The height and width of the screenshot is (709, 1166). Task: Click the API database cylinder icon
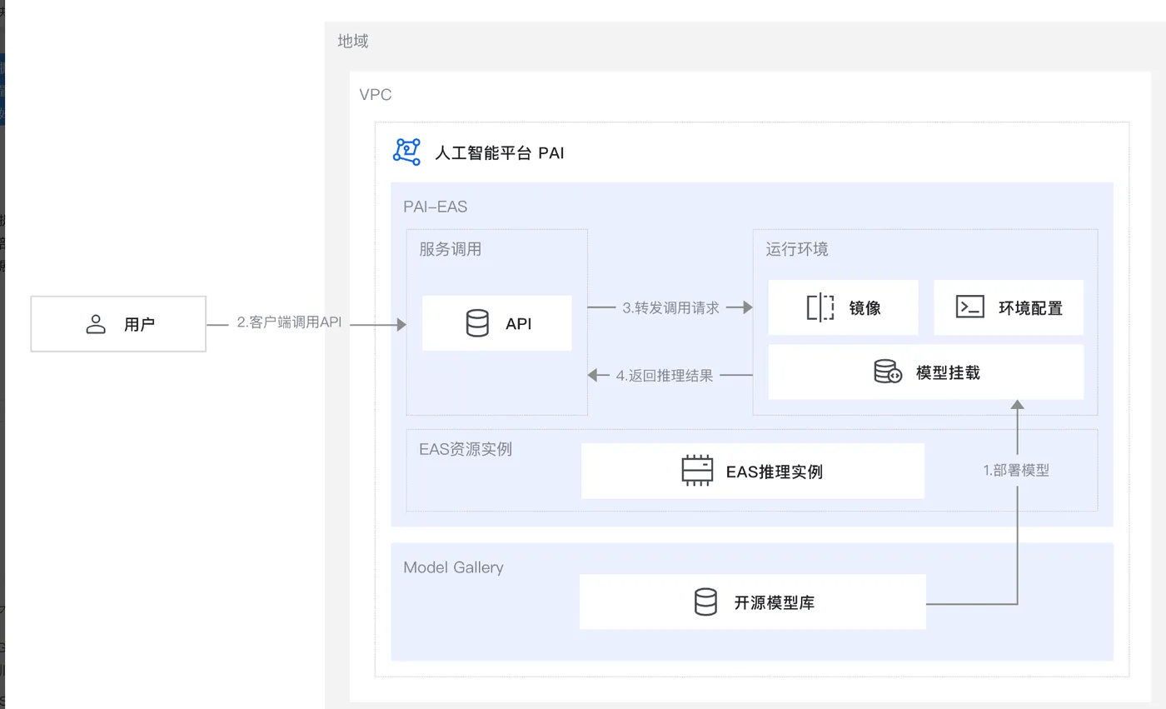click(x=477, y=322)
